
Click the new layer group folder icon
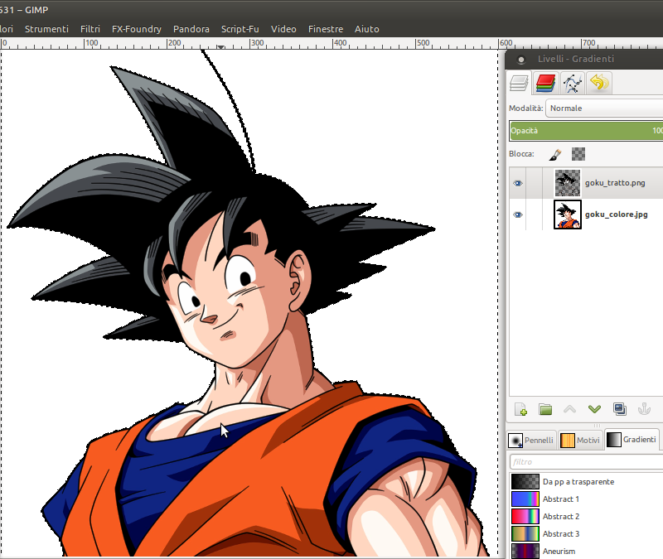pyautogui.click(x=545, y=409)
